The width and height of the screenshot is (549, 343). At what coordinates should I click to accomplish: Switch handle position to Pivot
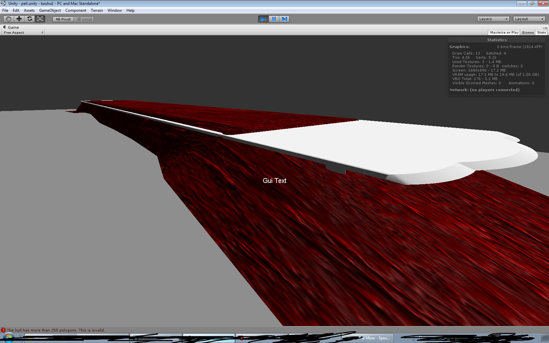(62, 19)
